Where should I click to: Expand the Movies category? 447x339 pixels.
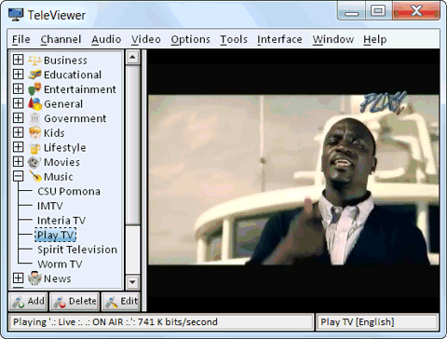18,162
